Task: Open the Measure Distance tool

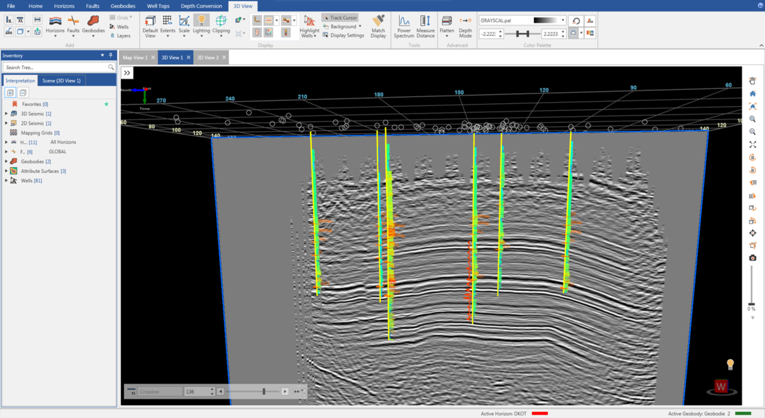Action: [425, 27]
